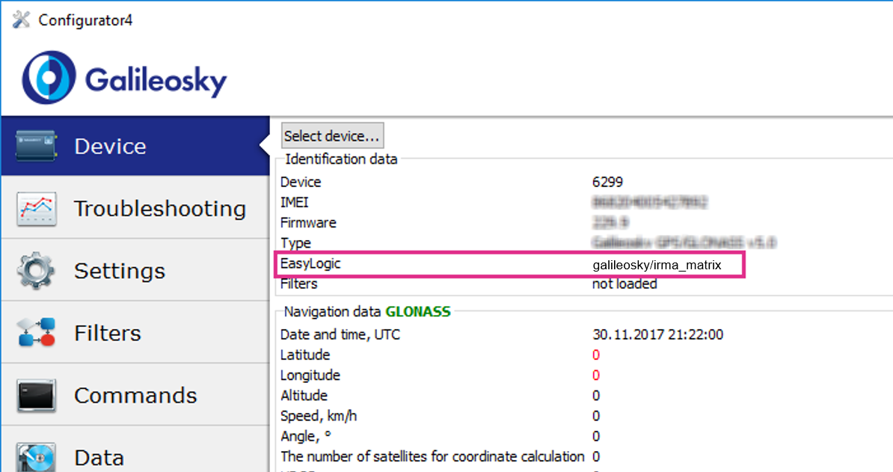Click the Configurator4 title bar wrench icon

click(22, 19)
